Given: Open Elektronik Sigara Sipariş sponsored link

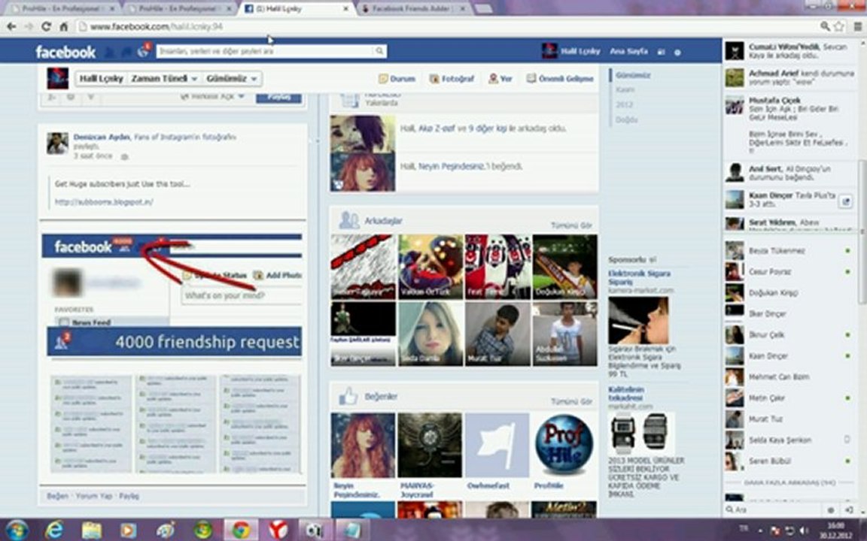Looking at the screenshot, I should (639, 277).
